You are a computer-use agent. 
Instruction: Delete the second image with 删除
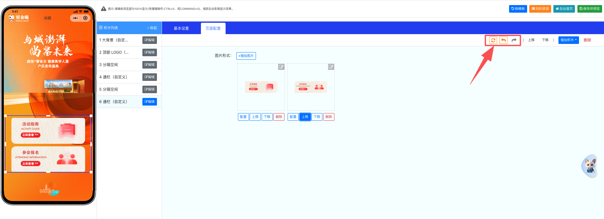tap(329, 117)
